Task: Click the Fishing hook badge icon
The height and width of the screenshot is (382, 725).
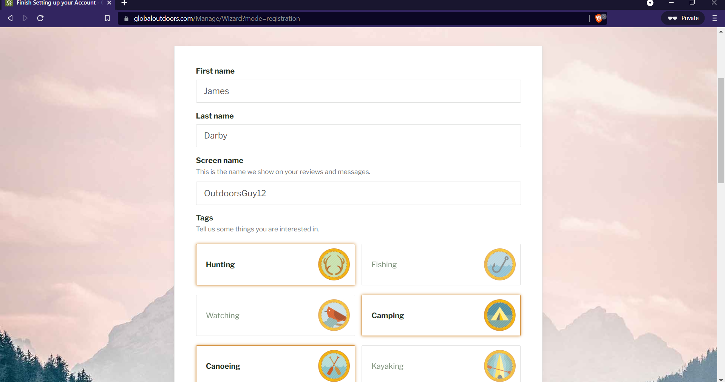Action: point(500,264)
